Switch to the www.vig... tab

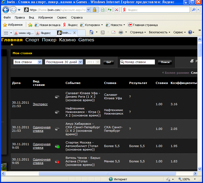24,33
